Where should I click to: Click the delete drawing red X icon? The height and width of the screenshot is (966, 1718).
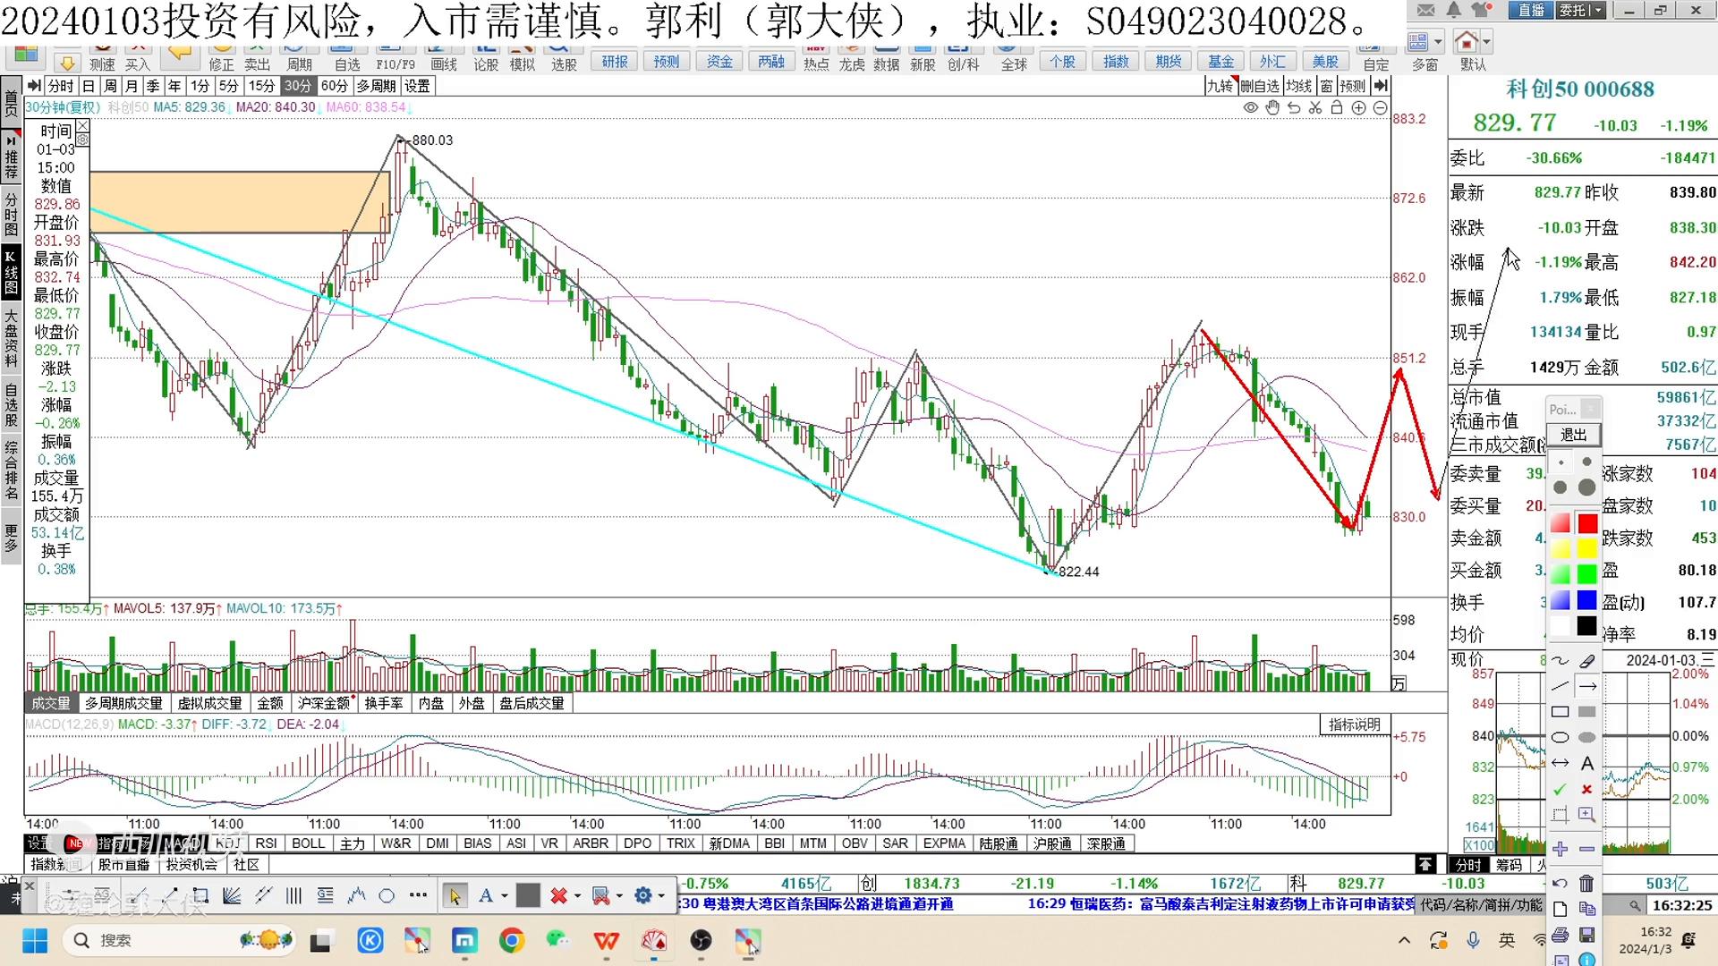tap(559, 895)
